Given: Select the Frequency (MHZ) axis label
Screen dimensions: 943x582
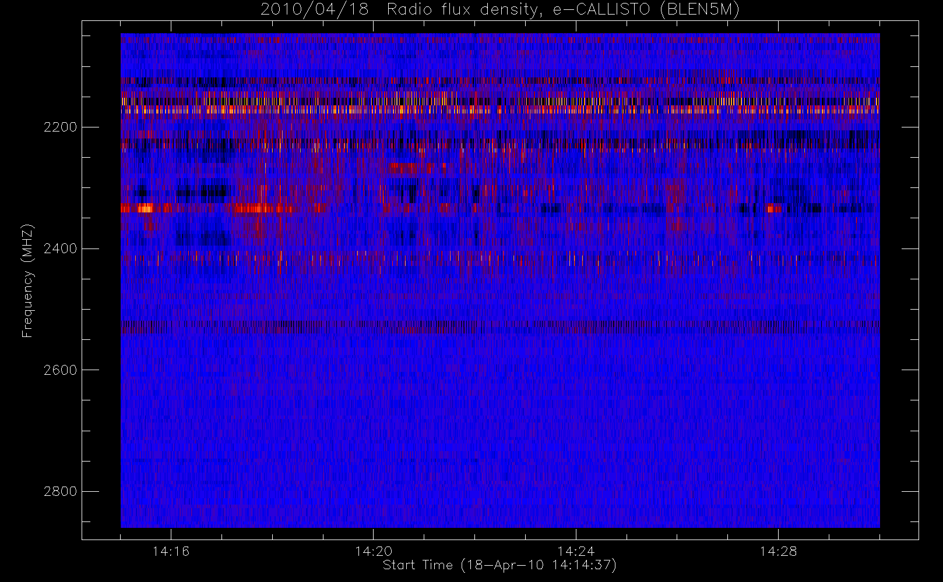Looking at the screenshot, I should 27,281.
